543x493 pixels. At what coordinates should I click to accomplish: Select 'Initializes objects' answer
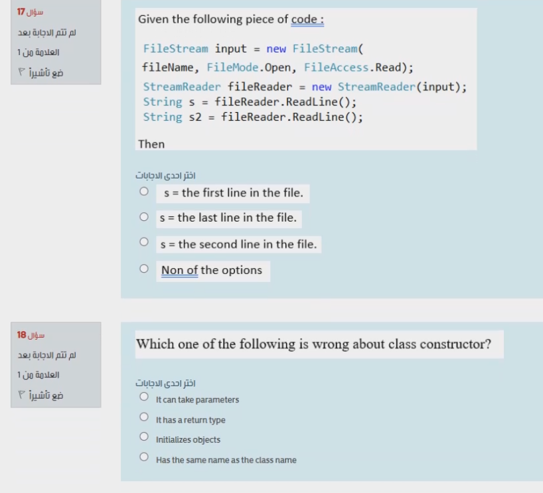coord(143,435)
